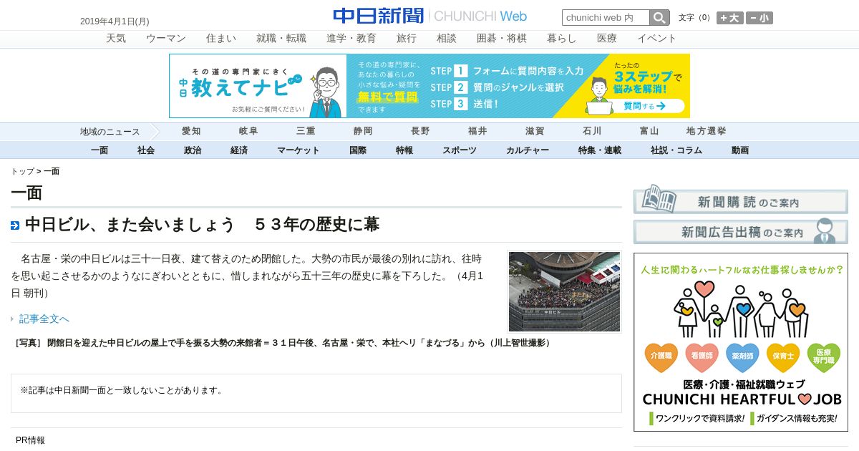
Task: Open the 暮らし section
Action: click(x=562, y=39)
